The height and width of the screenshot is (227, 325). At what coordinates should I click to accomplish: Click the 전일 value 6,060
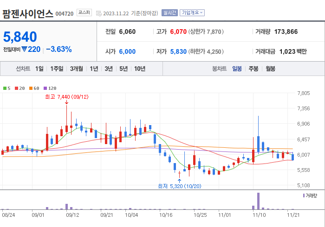click(x=127, y=32)
